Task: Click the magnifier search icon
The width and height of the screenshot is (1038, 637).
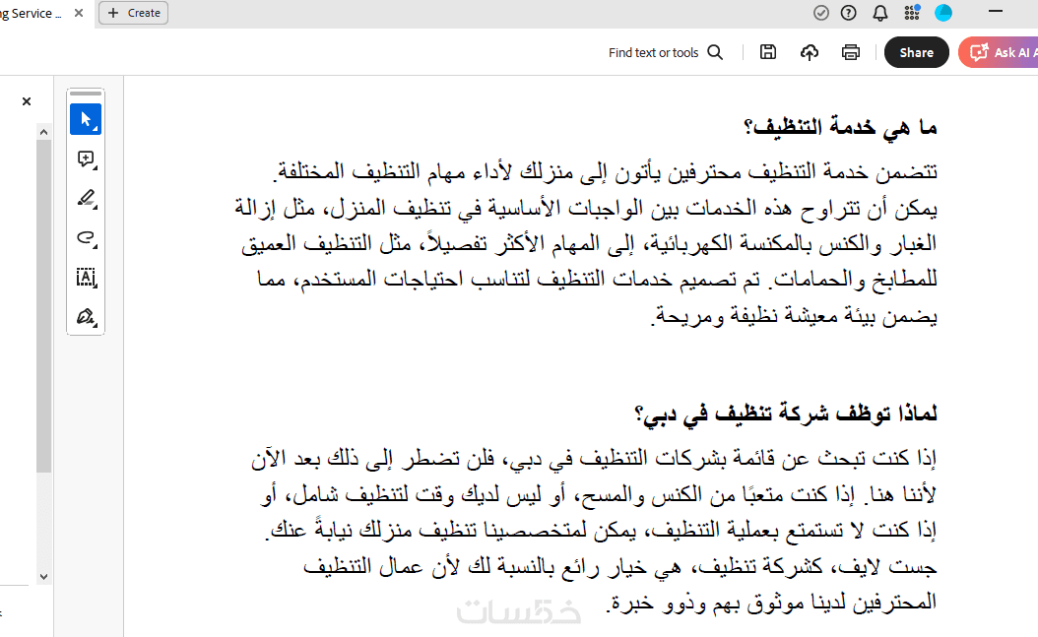Action: pos(715,52)
